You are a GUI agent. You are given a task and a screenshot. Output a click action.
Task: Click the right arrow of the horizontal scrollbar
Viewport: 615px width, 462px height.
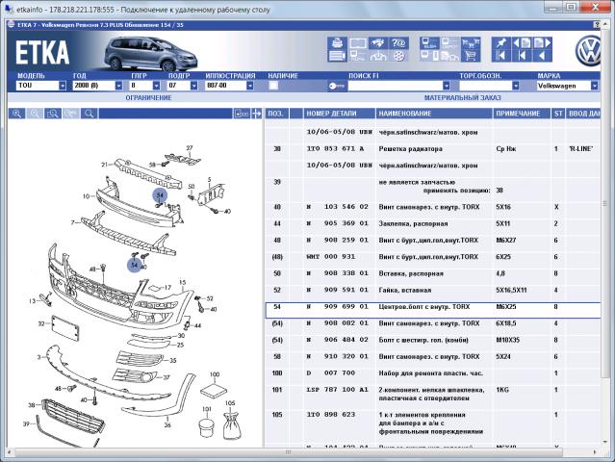(x=596, y=452)
